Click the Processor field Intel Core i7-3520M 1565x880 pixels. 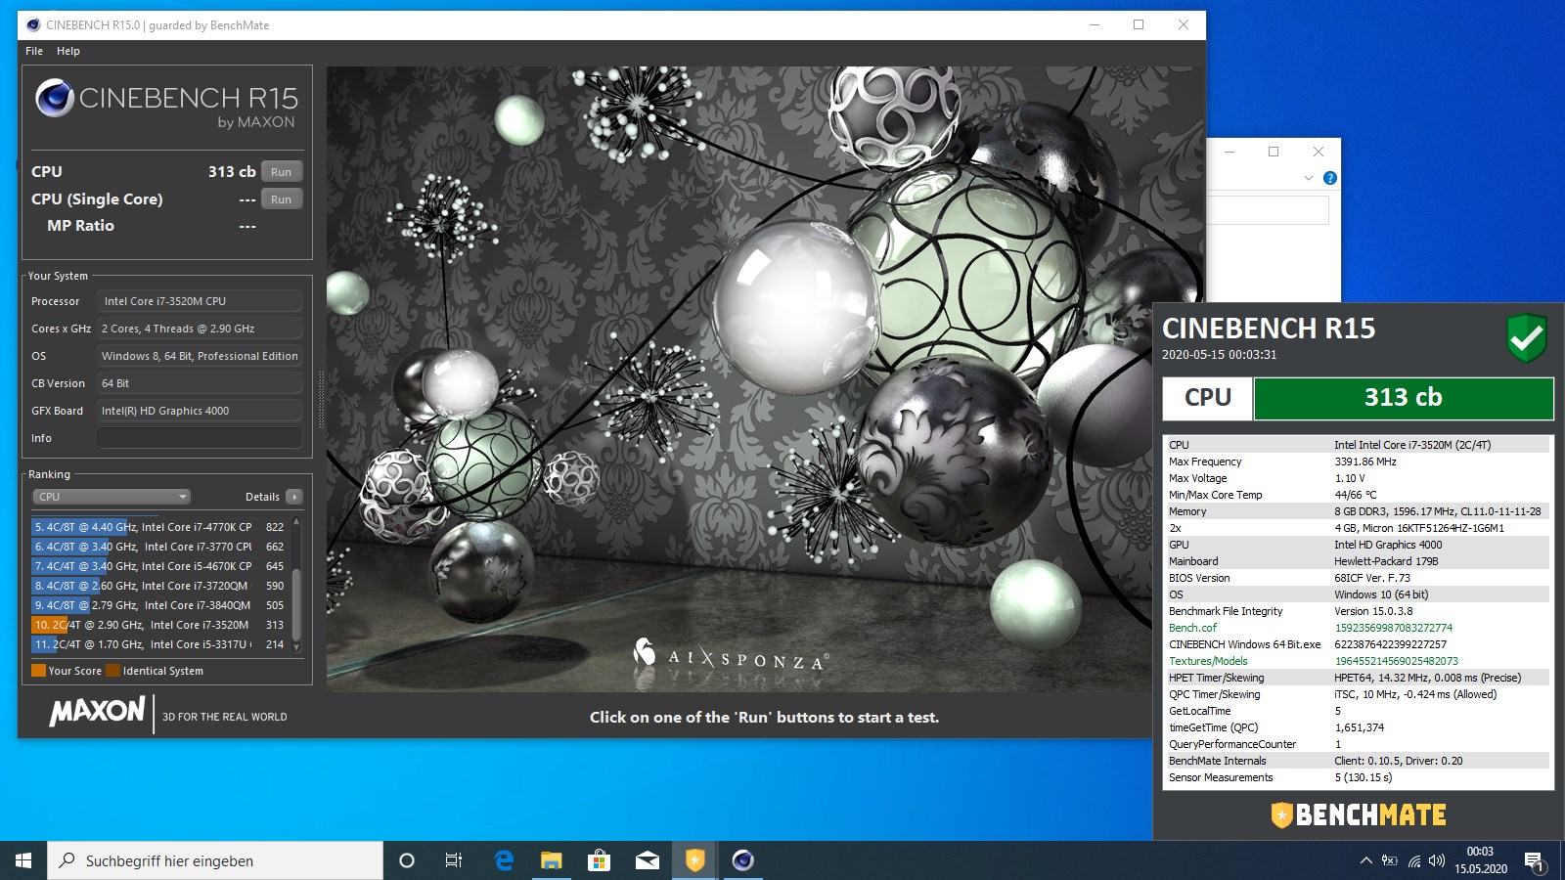point(200,301)
